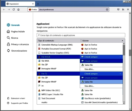The image size is (132, 111).
Task: Focus the Cerca tipo di contenuto field
Action: [x=81, y=35]
